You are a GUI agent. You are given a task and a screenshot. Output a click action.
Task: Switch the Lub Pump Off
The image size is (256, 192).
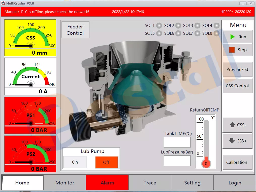(106, 162)
